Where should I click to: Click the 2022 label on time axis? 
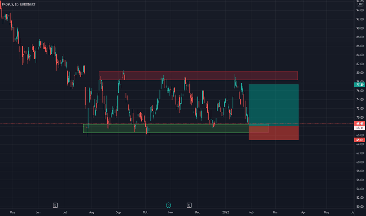click(225, 212)
